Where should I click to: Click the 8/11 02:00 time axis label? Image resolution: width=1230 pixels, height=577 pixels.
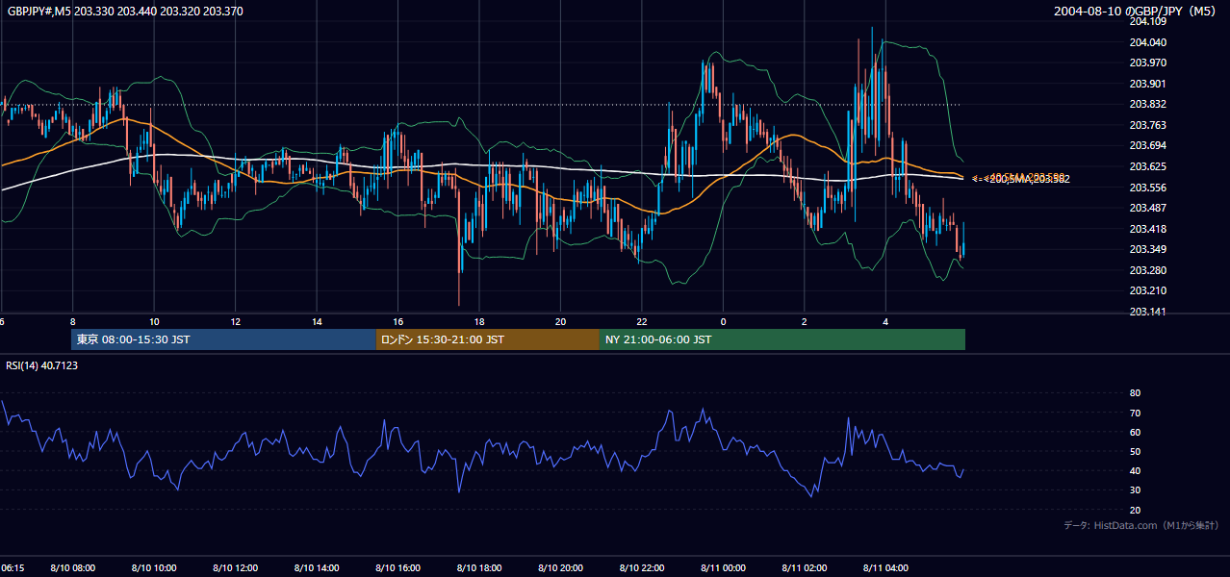tap(806, 568)
